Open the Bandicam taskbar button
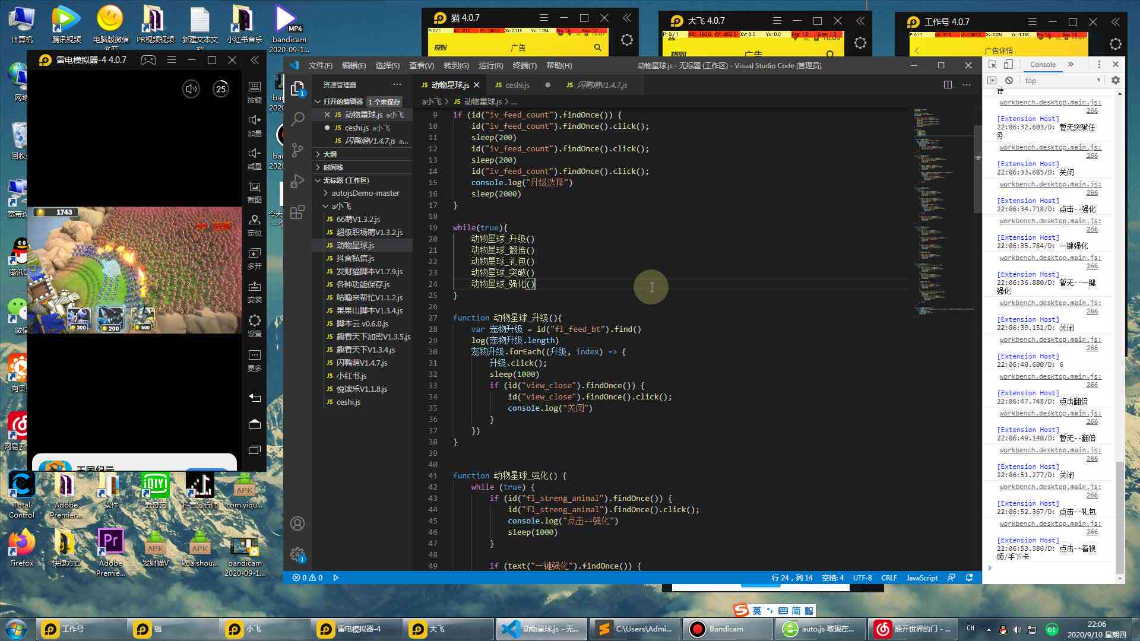The image size is (1140, 641). (x=729, y=629)
